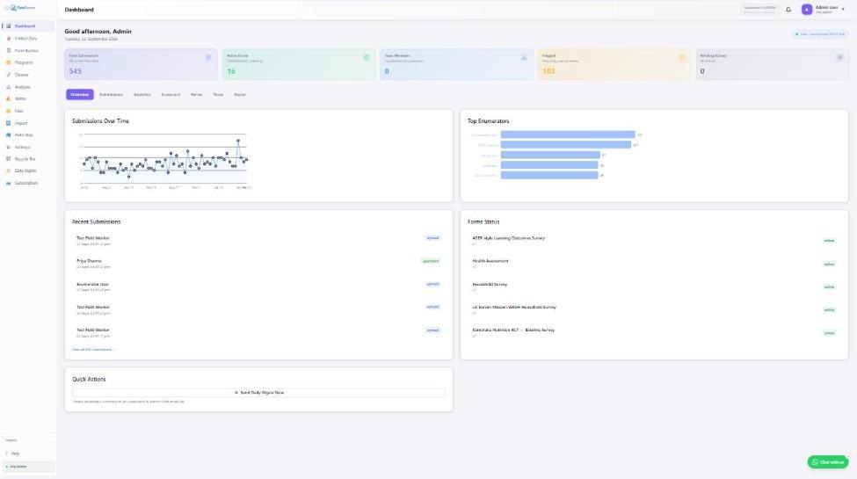Click the submissions quota indicator in header

759,9
